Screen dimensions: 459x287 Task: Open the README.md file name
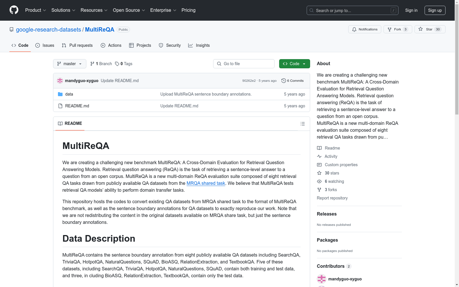77,106
